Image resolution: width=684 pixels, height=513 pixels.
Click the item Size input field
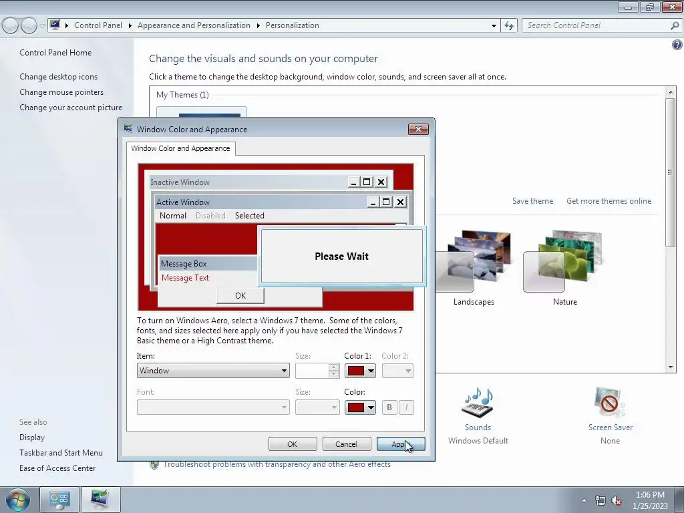tap(313, 371)
